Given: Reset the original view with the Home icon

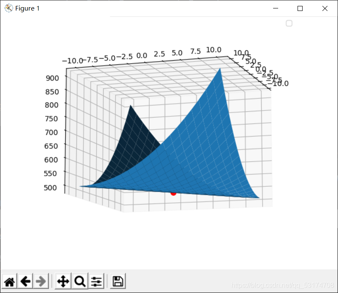Looking at the screenshot, I should click(x=10, y=281).
